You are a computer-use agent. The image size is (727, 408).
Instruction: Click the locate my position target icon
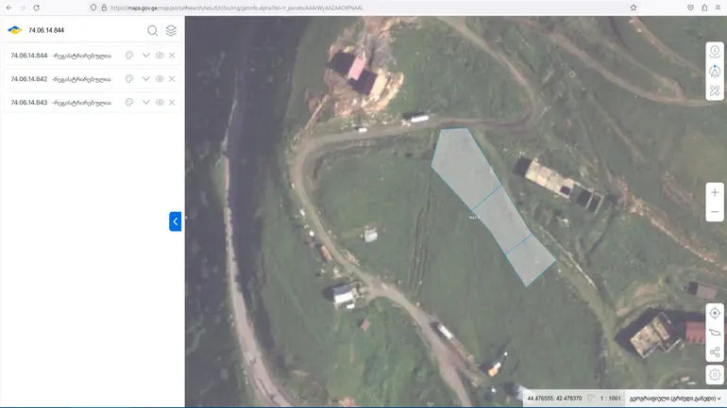click(715, 313)
